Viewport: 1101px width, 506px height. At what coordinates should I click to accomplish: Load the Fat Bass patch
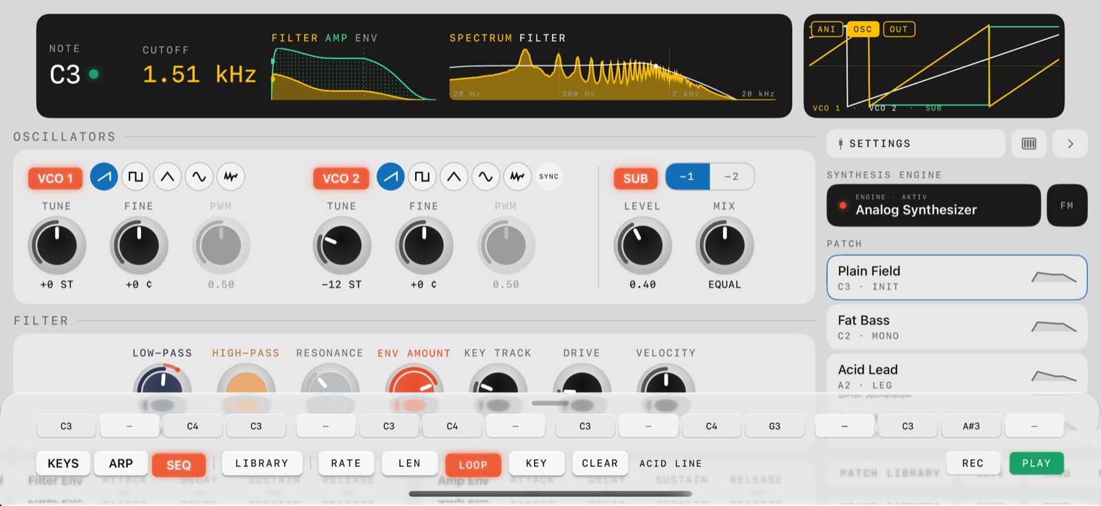957,327
